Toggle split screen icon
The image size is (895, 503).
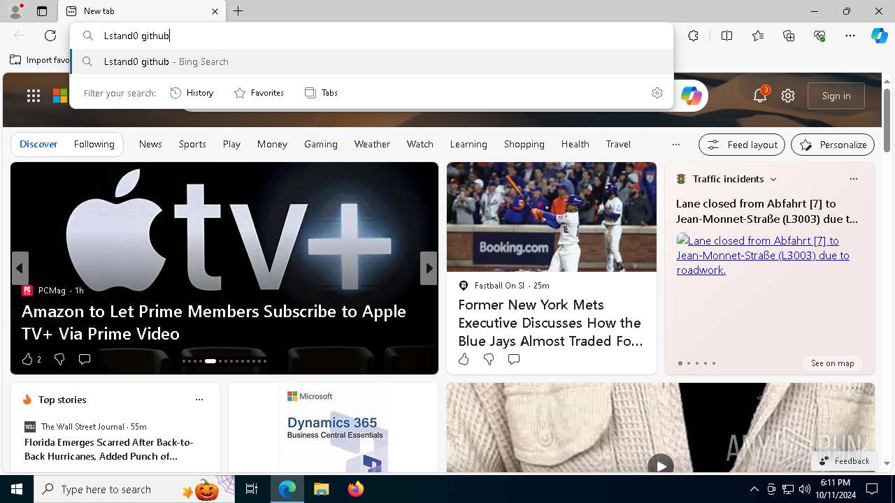point(726,36)
